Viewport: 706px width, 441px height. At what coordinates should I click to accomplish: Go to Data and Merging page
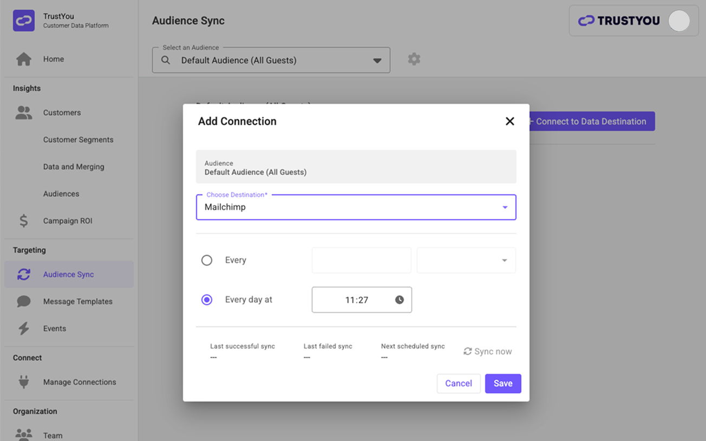(74, 167)
